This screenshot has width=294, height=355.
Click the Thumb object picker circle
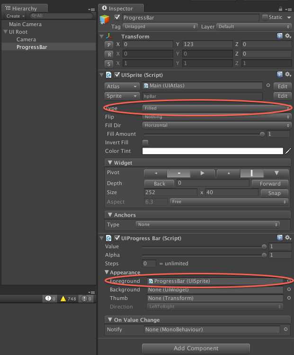click(x=289, y=298)
